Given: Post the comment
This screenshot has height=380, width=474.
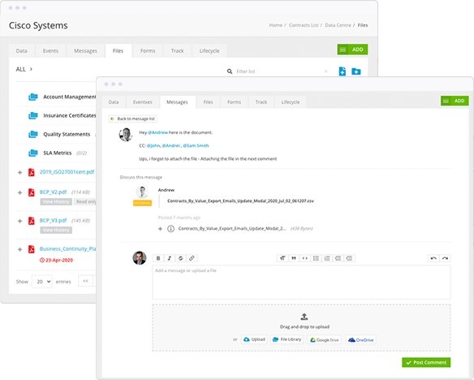Looking at the screenshot, I should point(426,362).
